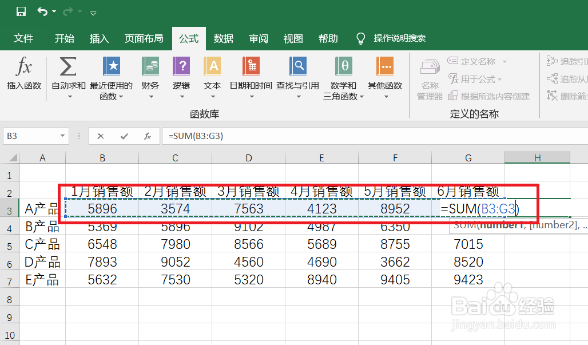Switch to the 插入 ribbon tab
This screenshot has width=588, height=345.
coord(99,38)
